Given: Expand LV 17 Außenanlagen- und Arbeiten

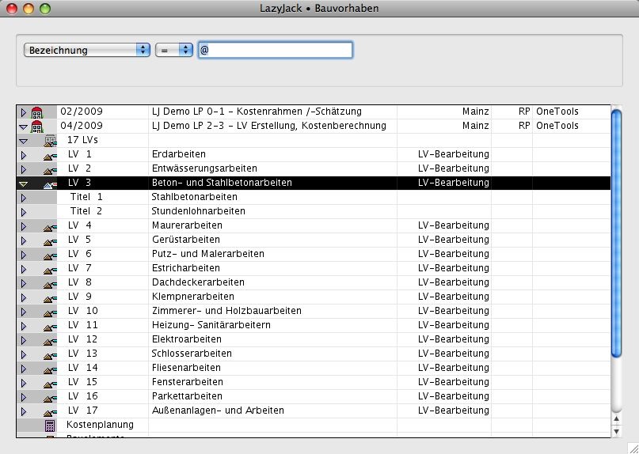Looking at the screenshot, I should coord(23,411).
